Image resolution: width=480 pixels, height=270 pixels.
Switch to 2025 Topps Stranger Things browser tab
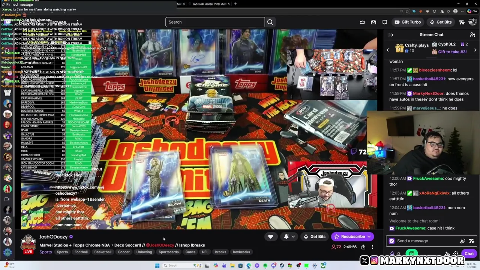pos(209,4)
